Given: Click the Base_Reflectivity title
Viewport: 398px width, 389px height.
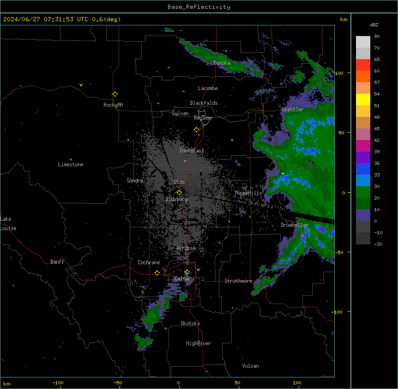Looking at the screenshot, I should click(199, 7).
